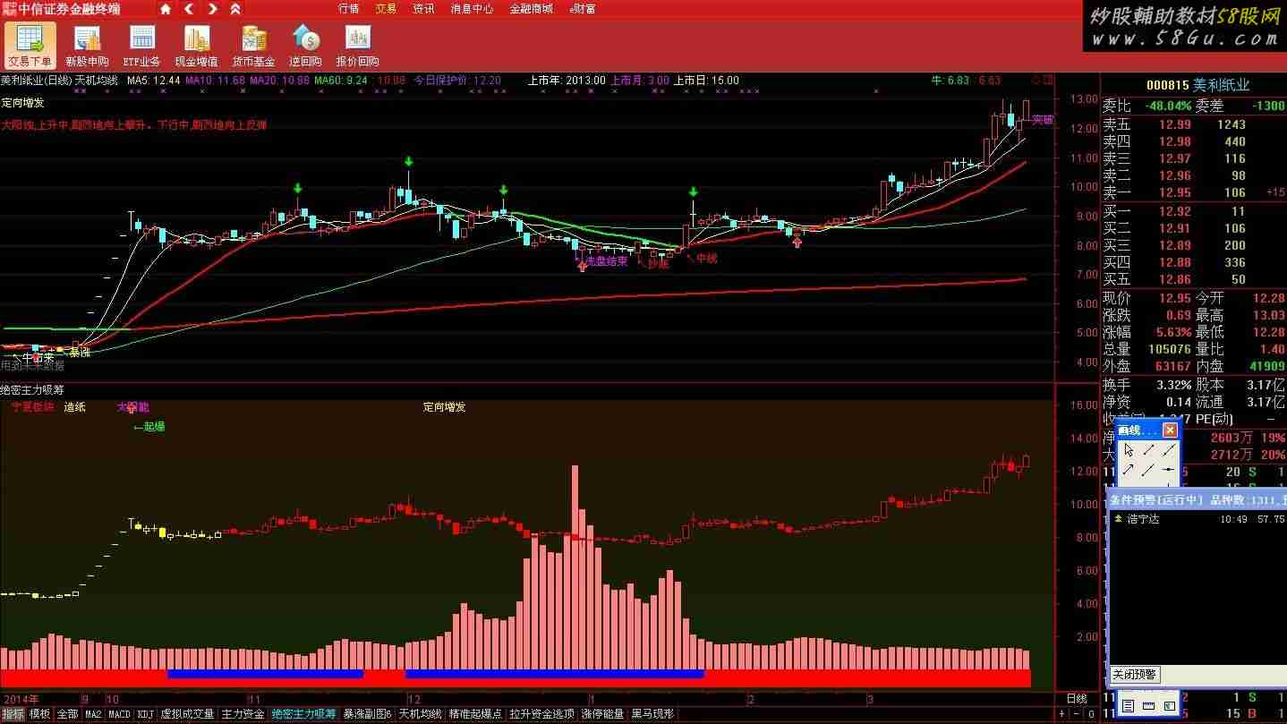This screenshot has width=1287, height=724.
Task: Open the 金融商城 menu
Action: 532,9
